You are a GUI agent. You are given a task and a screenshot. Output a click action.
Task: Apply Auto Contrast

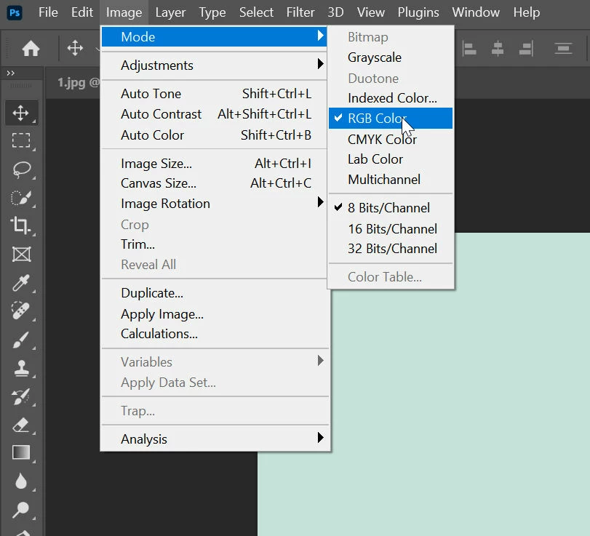point(214,114)
